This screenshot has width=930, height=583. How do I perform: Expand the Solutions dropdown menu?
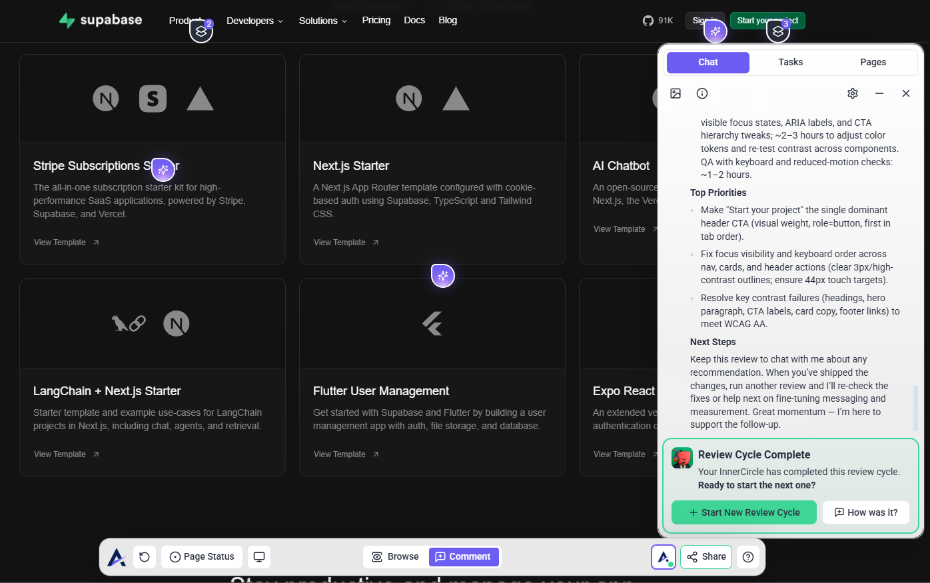point(322,21)
